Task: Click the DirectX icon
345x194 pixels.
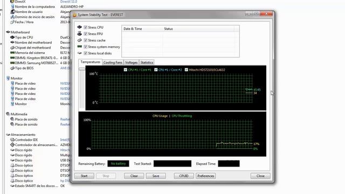Action: click(12, 2)
